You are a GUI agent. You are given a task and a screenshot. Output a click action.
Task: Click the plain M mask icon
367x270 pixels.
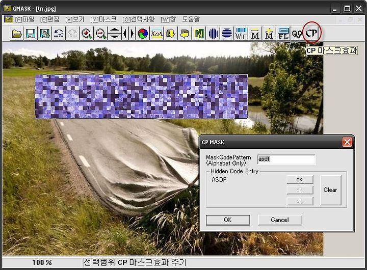255,34
